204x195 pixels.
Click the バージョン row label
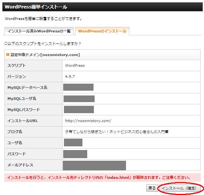pyautogui.click(x=17, y=76)
